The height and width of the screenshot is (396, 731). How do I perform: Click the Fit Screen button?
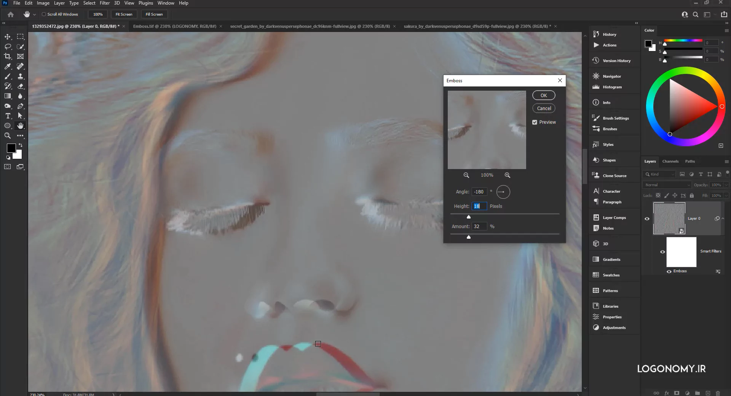click(124, 14)
